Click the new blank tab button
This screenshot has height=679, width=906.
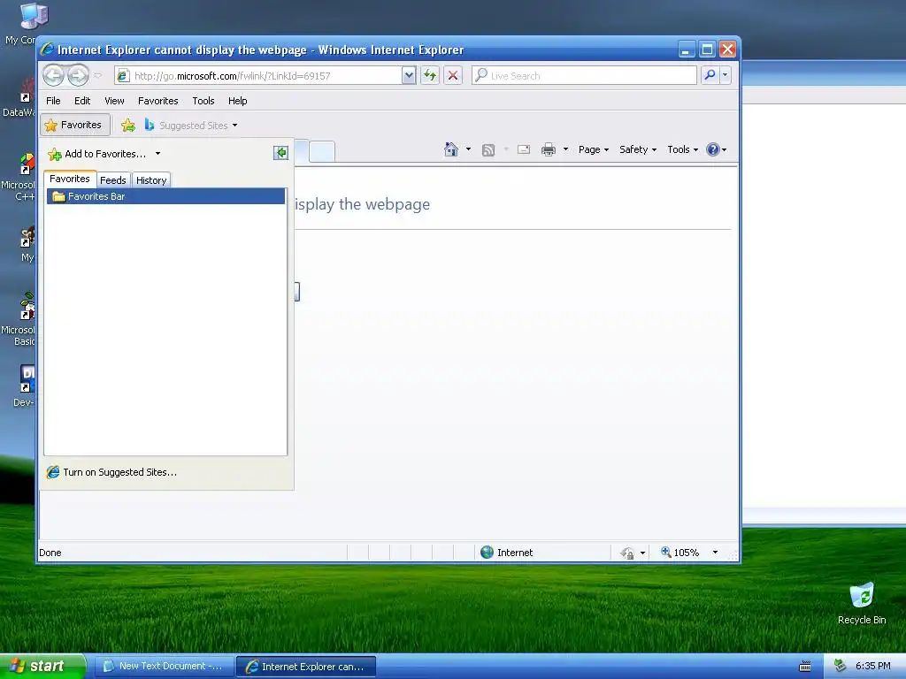tap(322, 151)
